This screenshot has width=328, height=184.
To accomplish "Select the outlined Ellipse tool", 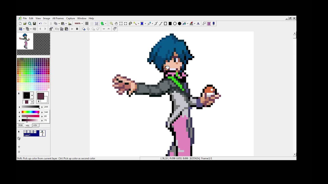I will pos(175,24).
